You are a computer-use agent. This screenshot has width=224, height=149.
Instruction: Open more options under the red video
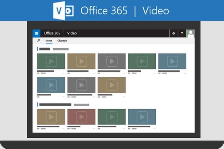pos(94,129)
